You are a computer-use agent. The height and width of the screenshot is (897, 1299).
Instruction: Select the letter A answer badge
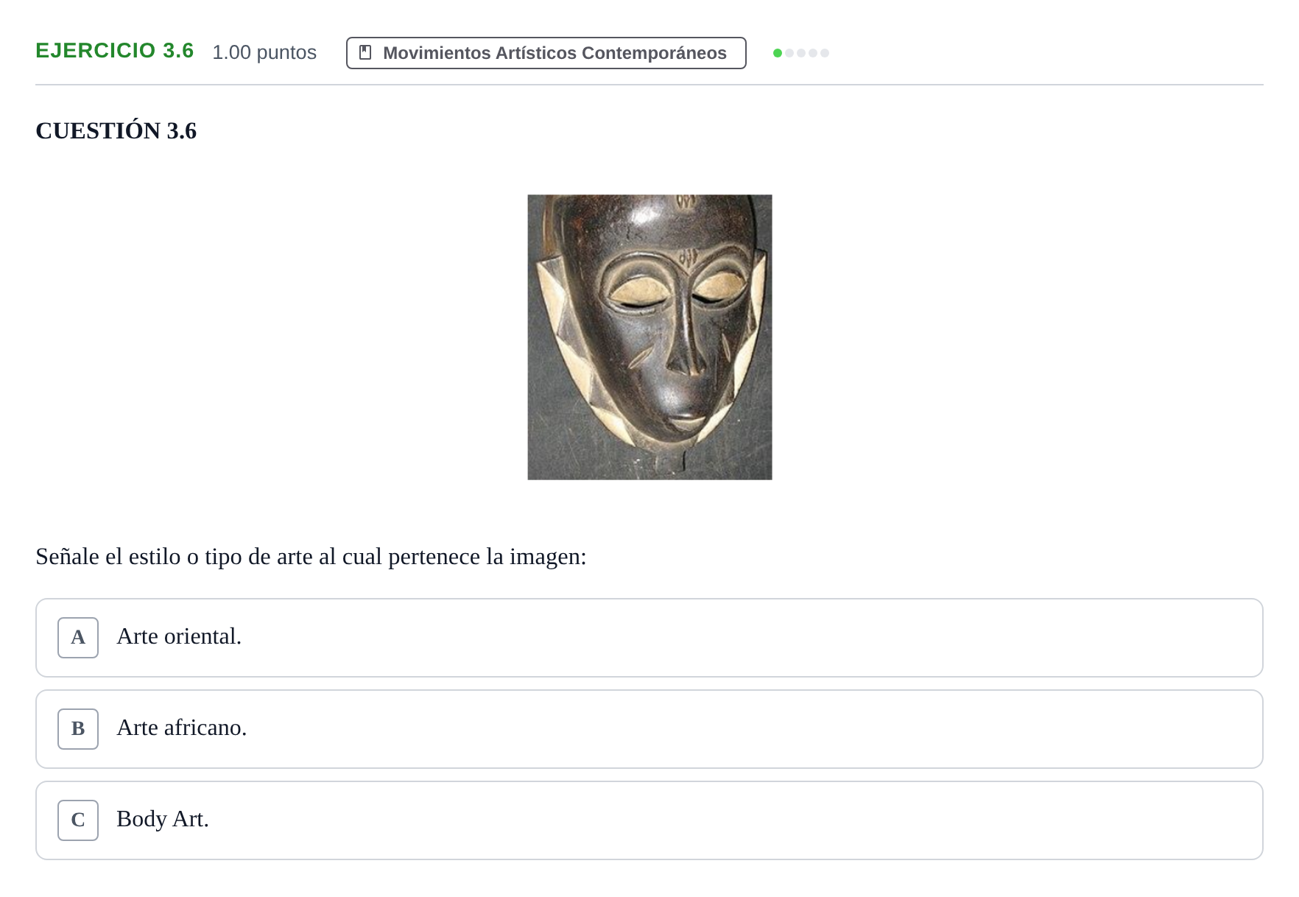78,638
